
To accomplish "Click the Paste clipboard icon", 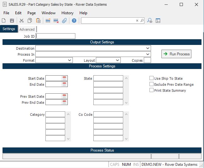I will (38, 21).
